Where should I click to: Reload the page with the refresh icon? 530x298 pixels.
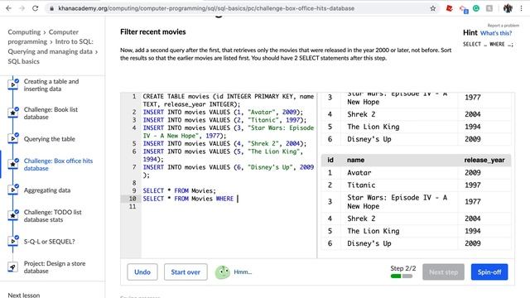(35, 8)
